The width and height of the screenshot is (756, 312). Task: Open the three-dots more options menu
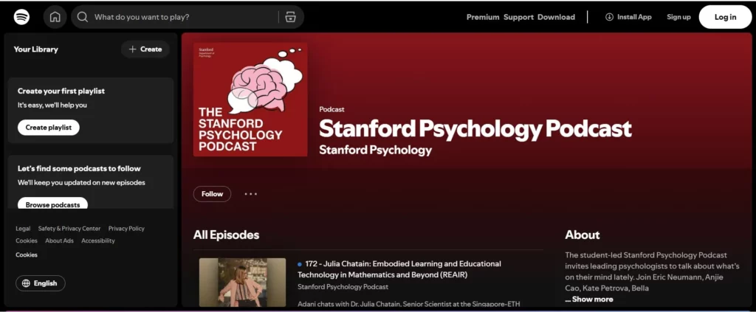coord(251,194)
